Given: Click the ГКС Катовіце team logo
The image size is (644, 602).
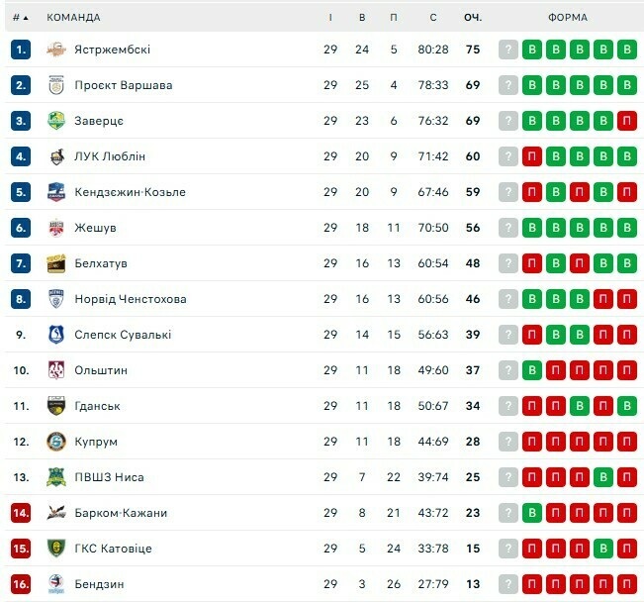Looking at the screenshot, I should coord(56,549).
